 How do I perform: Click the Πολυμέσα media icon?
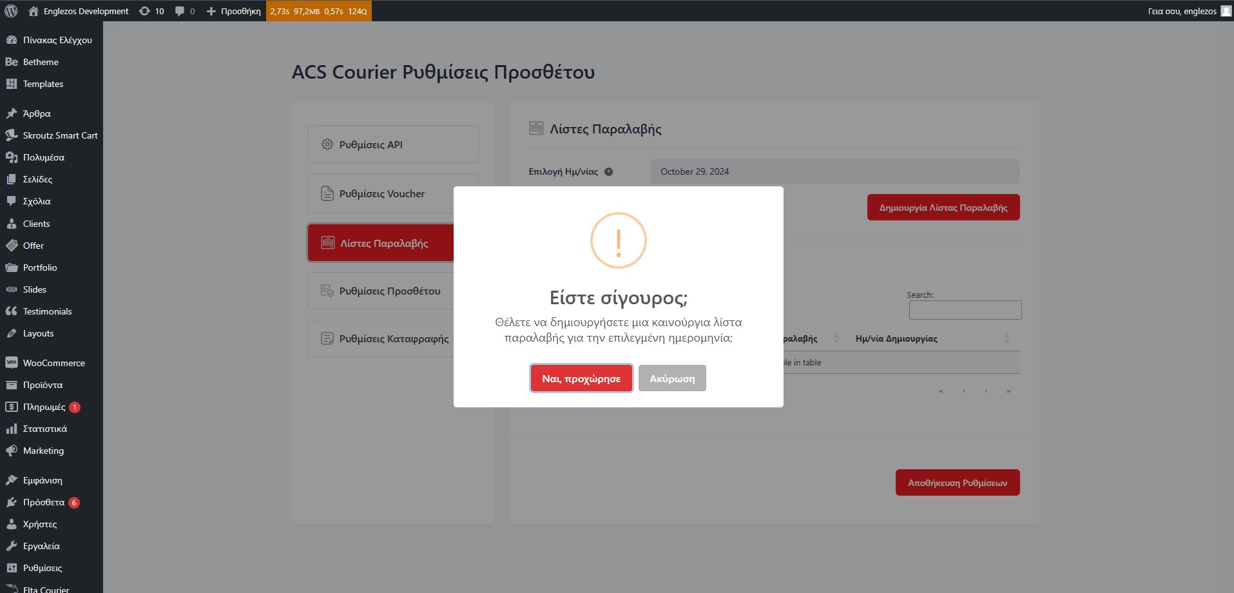pyautogui.click(x=12, y=157)
